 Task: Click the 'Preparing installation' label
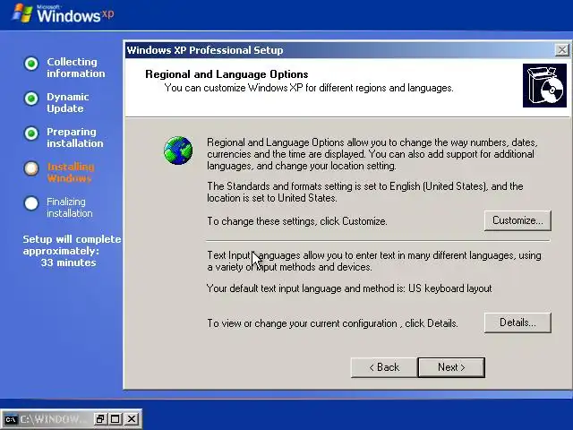tap(75, 137)
